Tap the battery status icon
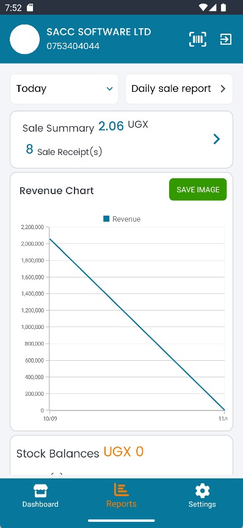243x528 pixels. coord(223,7)
